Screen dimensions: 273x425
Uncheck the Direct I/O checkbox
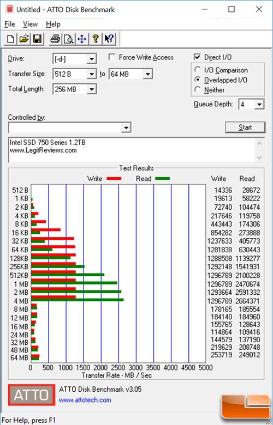(x=197, y=57)
